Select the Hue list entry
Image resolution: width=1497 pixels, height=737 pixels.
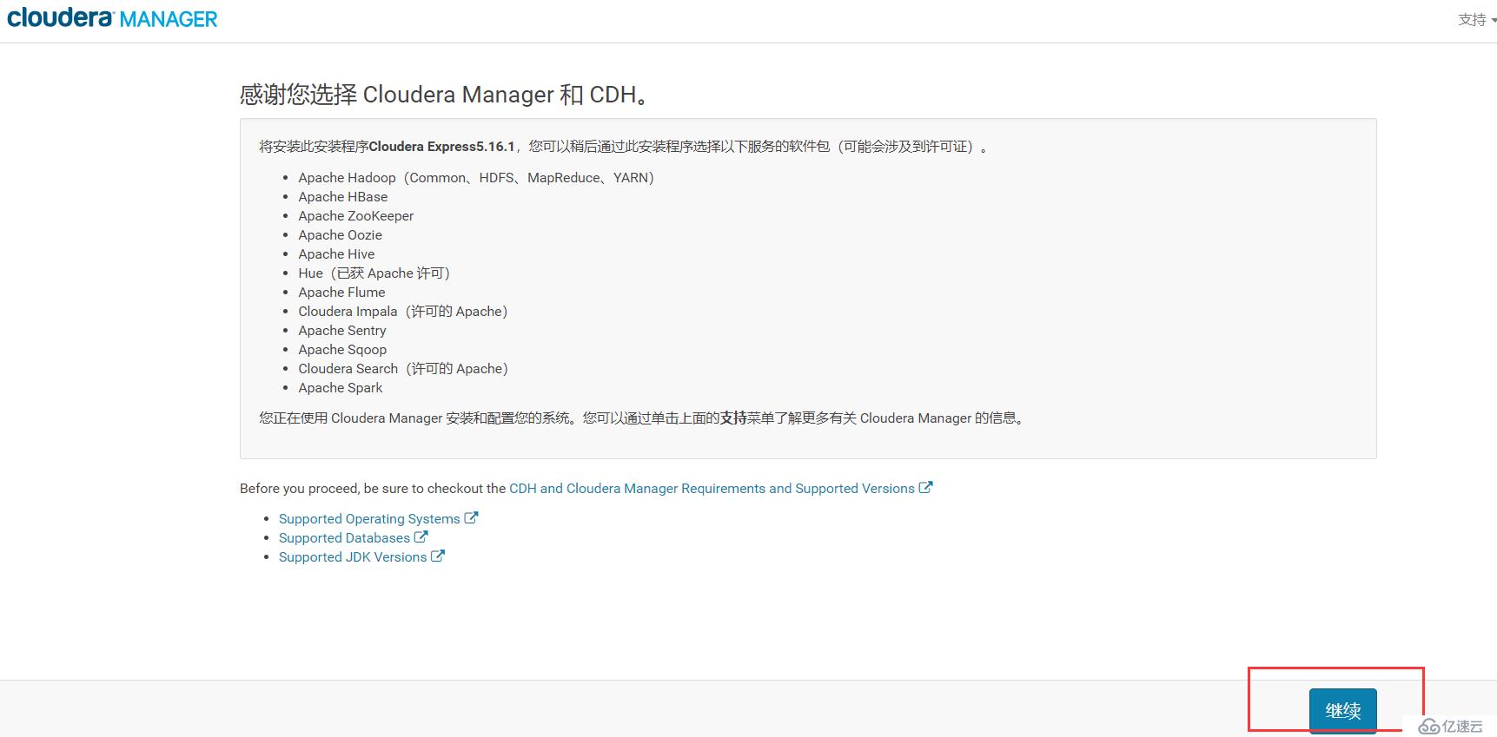(x=374, y=273)
